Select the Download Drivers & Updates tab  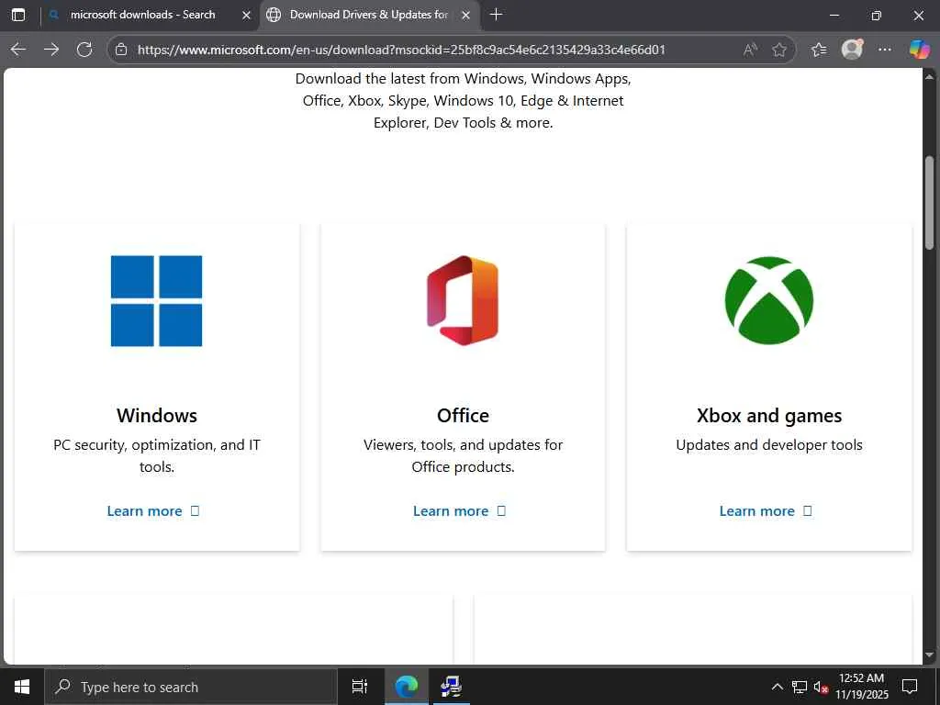point(368,15)
